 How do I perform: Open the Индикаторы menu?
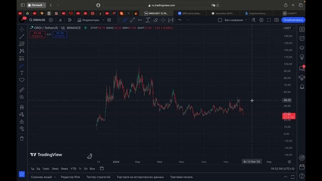click(x=89, y=20)
